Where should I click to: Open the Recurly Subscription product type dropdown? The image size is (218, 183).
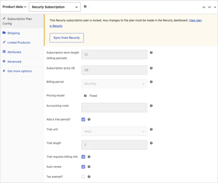pyautogui.click(x=54, y=7)
